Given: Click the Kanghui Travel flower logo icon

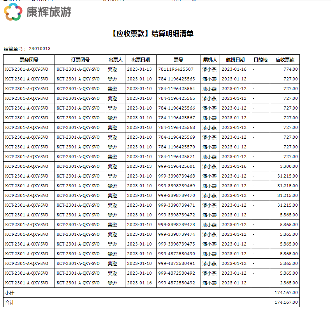Looking at the screenshot, I should [x=13, y=12].
